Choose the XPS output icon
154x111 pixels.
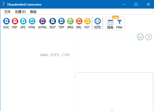pos(23,23)
